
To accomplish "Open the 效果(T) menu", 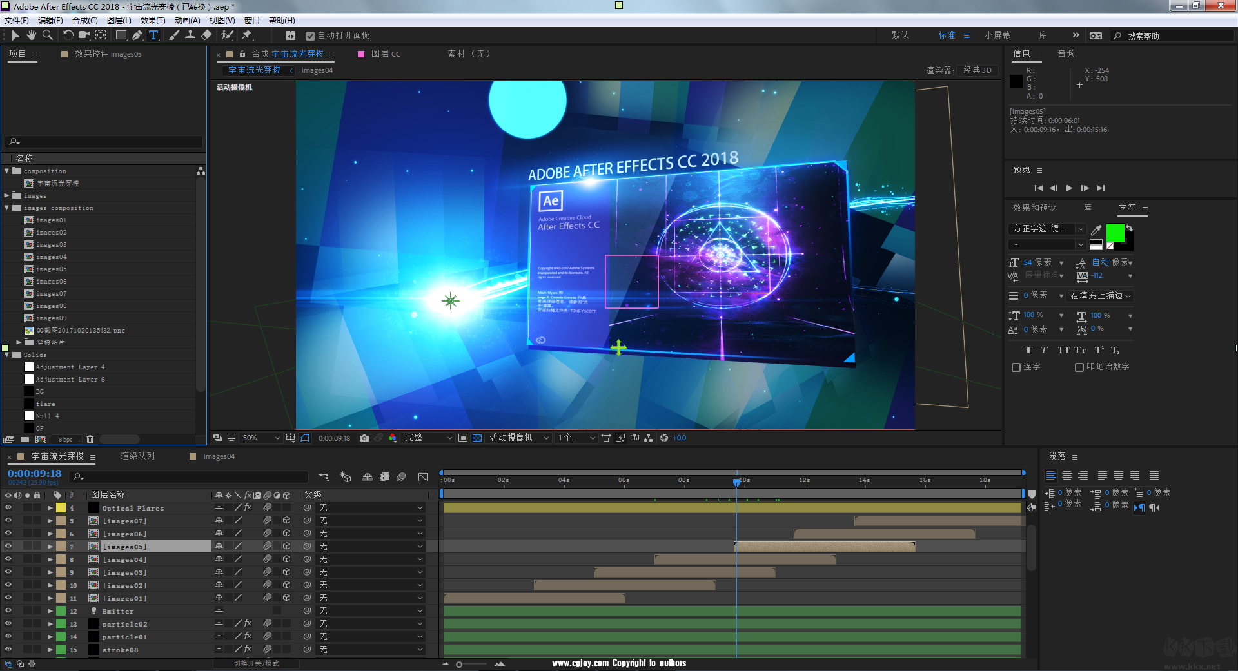I will [x=153, y=21].
